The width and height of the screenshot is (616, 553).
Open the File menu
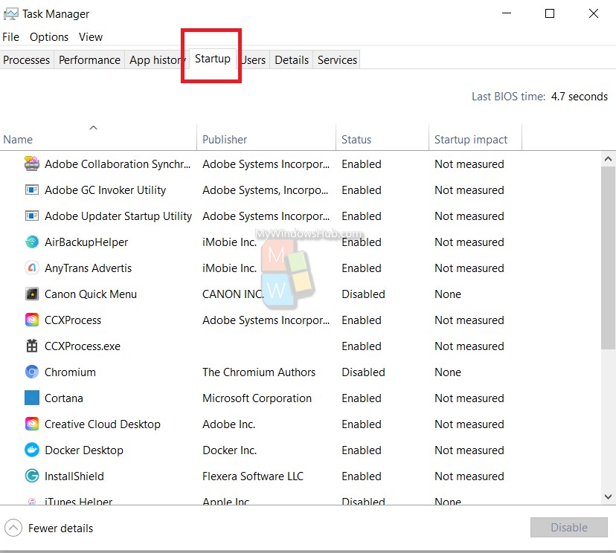click(10, 37)
